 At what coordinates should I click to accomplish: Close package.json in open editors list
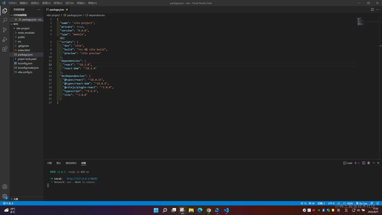[16, 19]
